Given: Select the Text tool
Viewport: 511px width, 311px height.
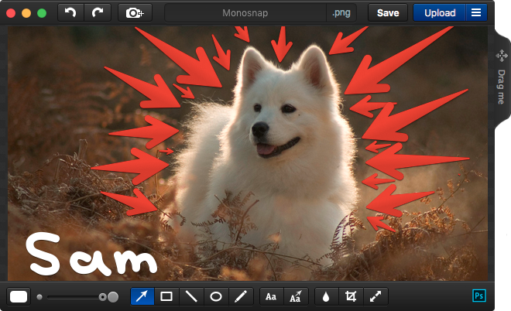Looking at the screenshot, I should pyautogui.click(x=271, y=296).
